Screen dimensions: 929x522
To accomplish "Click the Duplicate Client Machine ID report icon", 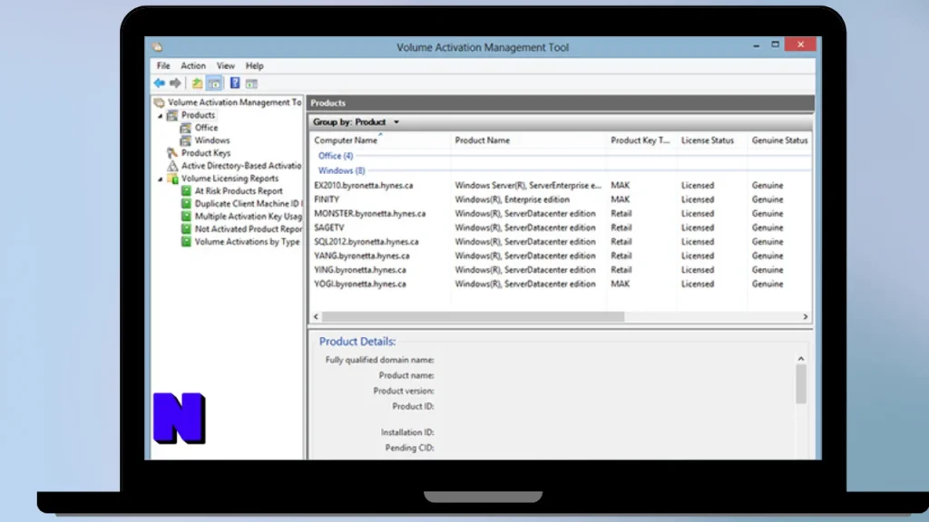I will (186, 204).
